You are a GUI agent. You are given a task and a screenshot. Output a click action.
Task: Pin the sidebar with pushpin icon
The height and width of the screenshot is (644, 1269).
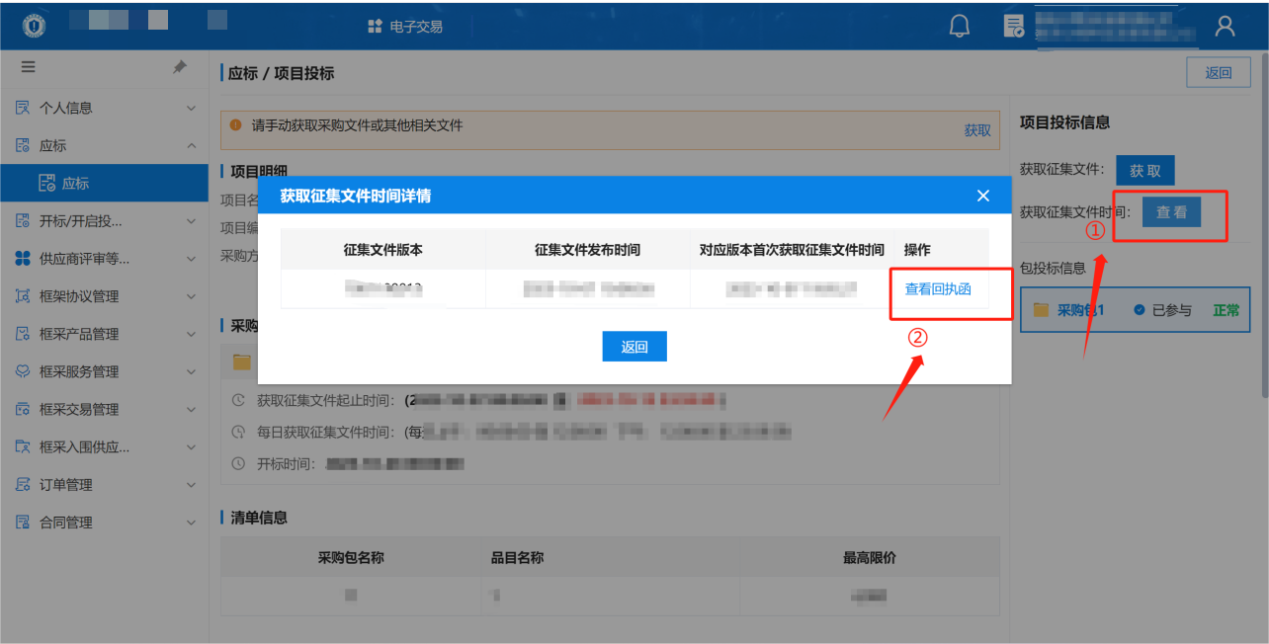(179, 67)
